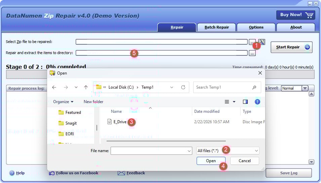
Task: Open the dialog help question icon
Action: pyautogui.click(x=257, y=102)
